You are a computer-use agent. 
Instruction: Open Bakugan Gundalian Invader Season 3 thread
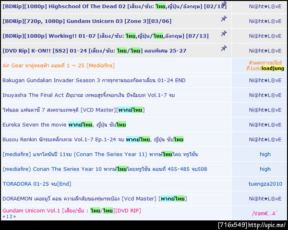tap(94, 80)
